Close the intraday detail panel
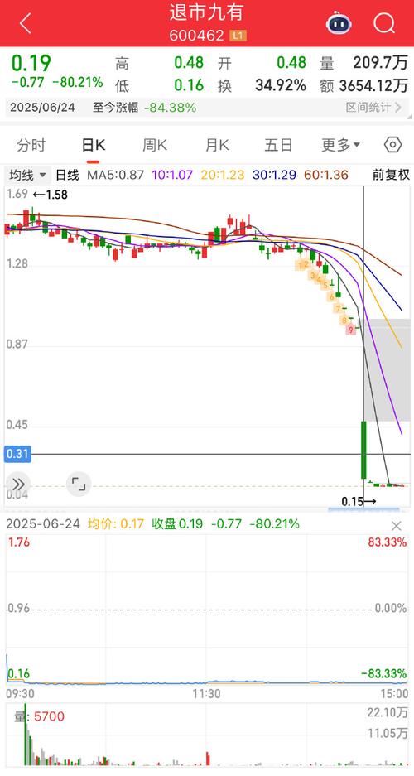 tap(396, 525)
